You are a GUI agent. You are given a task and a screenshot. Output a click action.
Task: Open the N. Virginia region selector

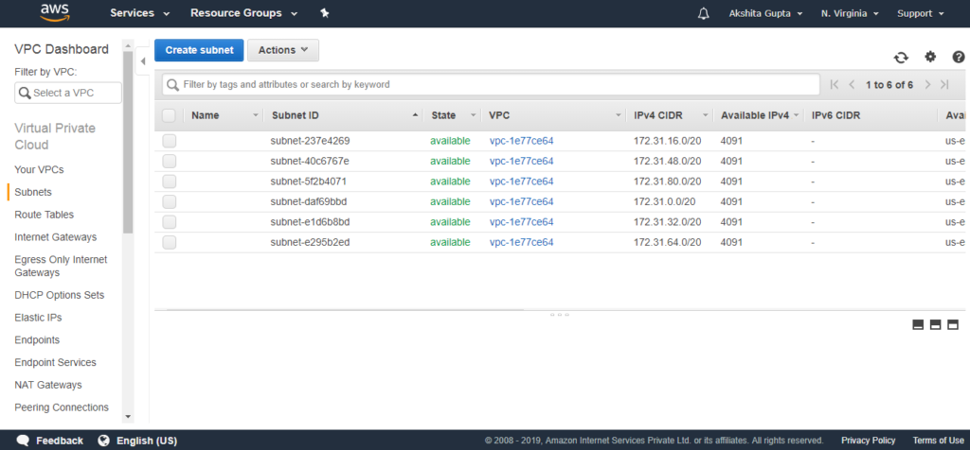tap(850, 13)
